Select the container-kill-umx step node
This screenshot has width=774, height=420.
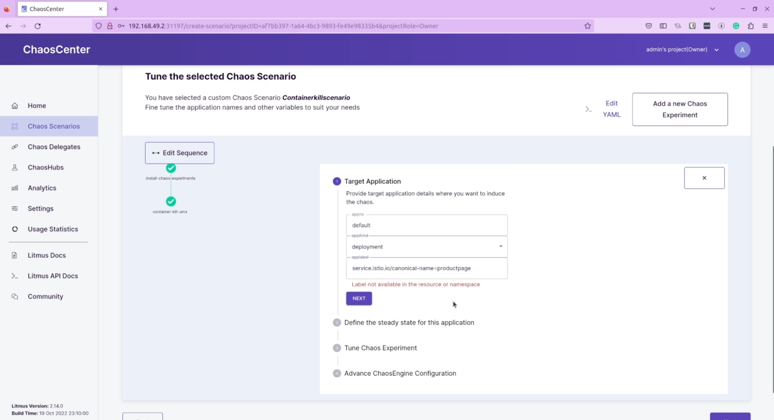pyautogui.click(x=171, y=201)
